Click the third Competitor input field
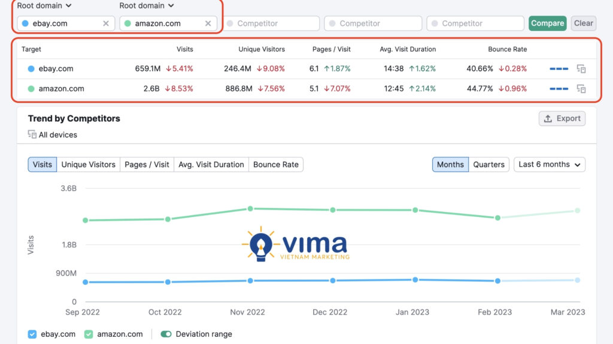This screenshot has width=613, height=344. pyautogui.click(x=271, y=23)
